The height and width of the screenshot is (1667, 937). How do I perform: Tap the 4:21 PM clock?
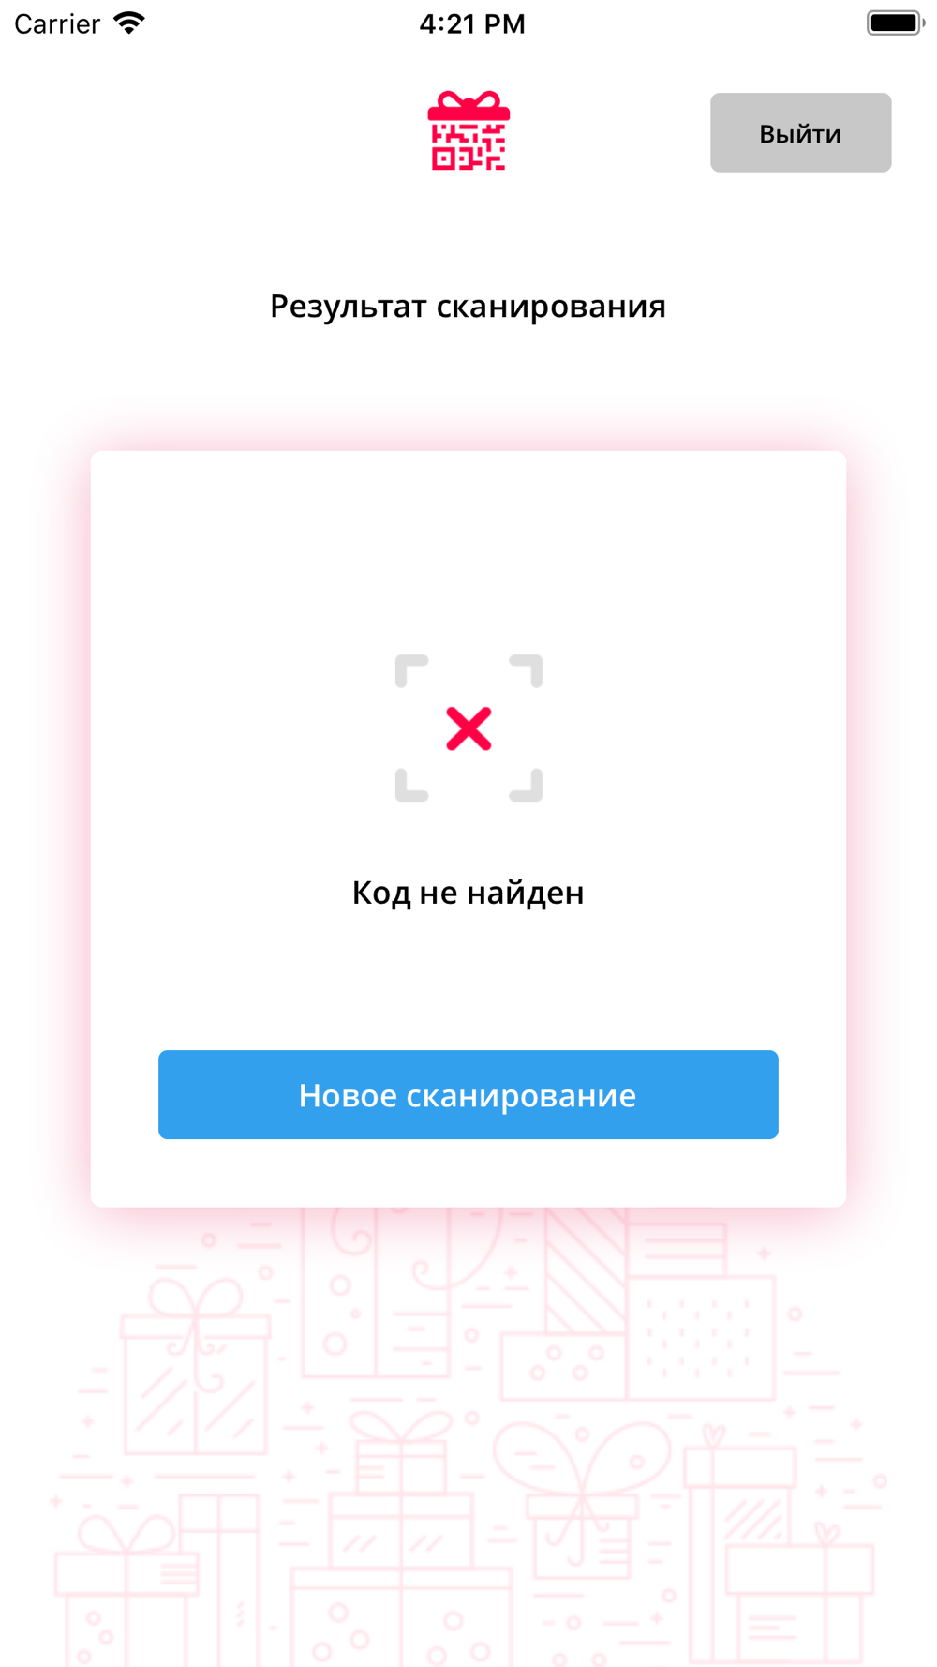(x=471, y=23)
